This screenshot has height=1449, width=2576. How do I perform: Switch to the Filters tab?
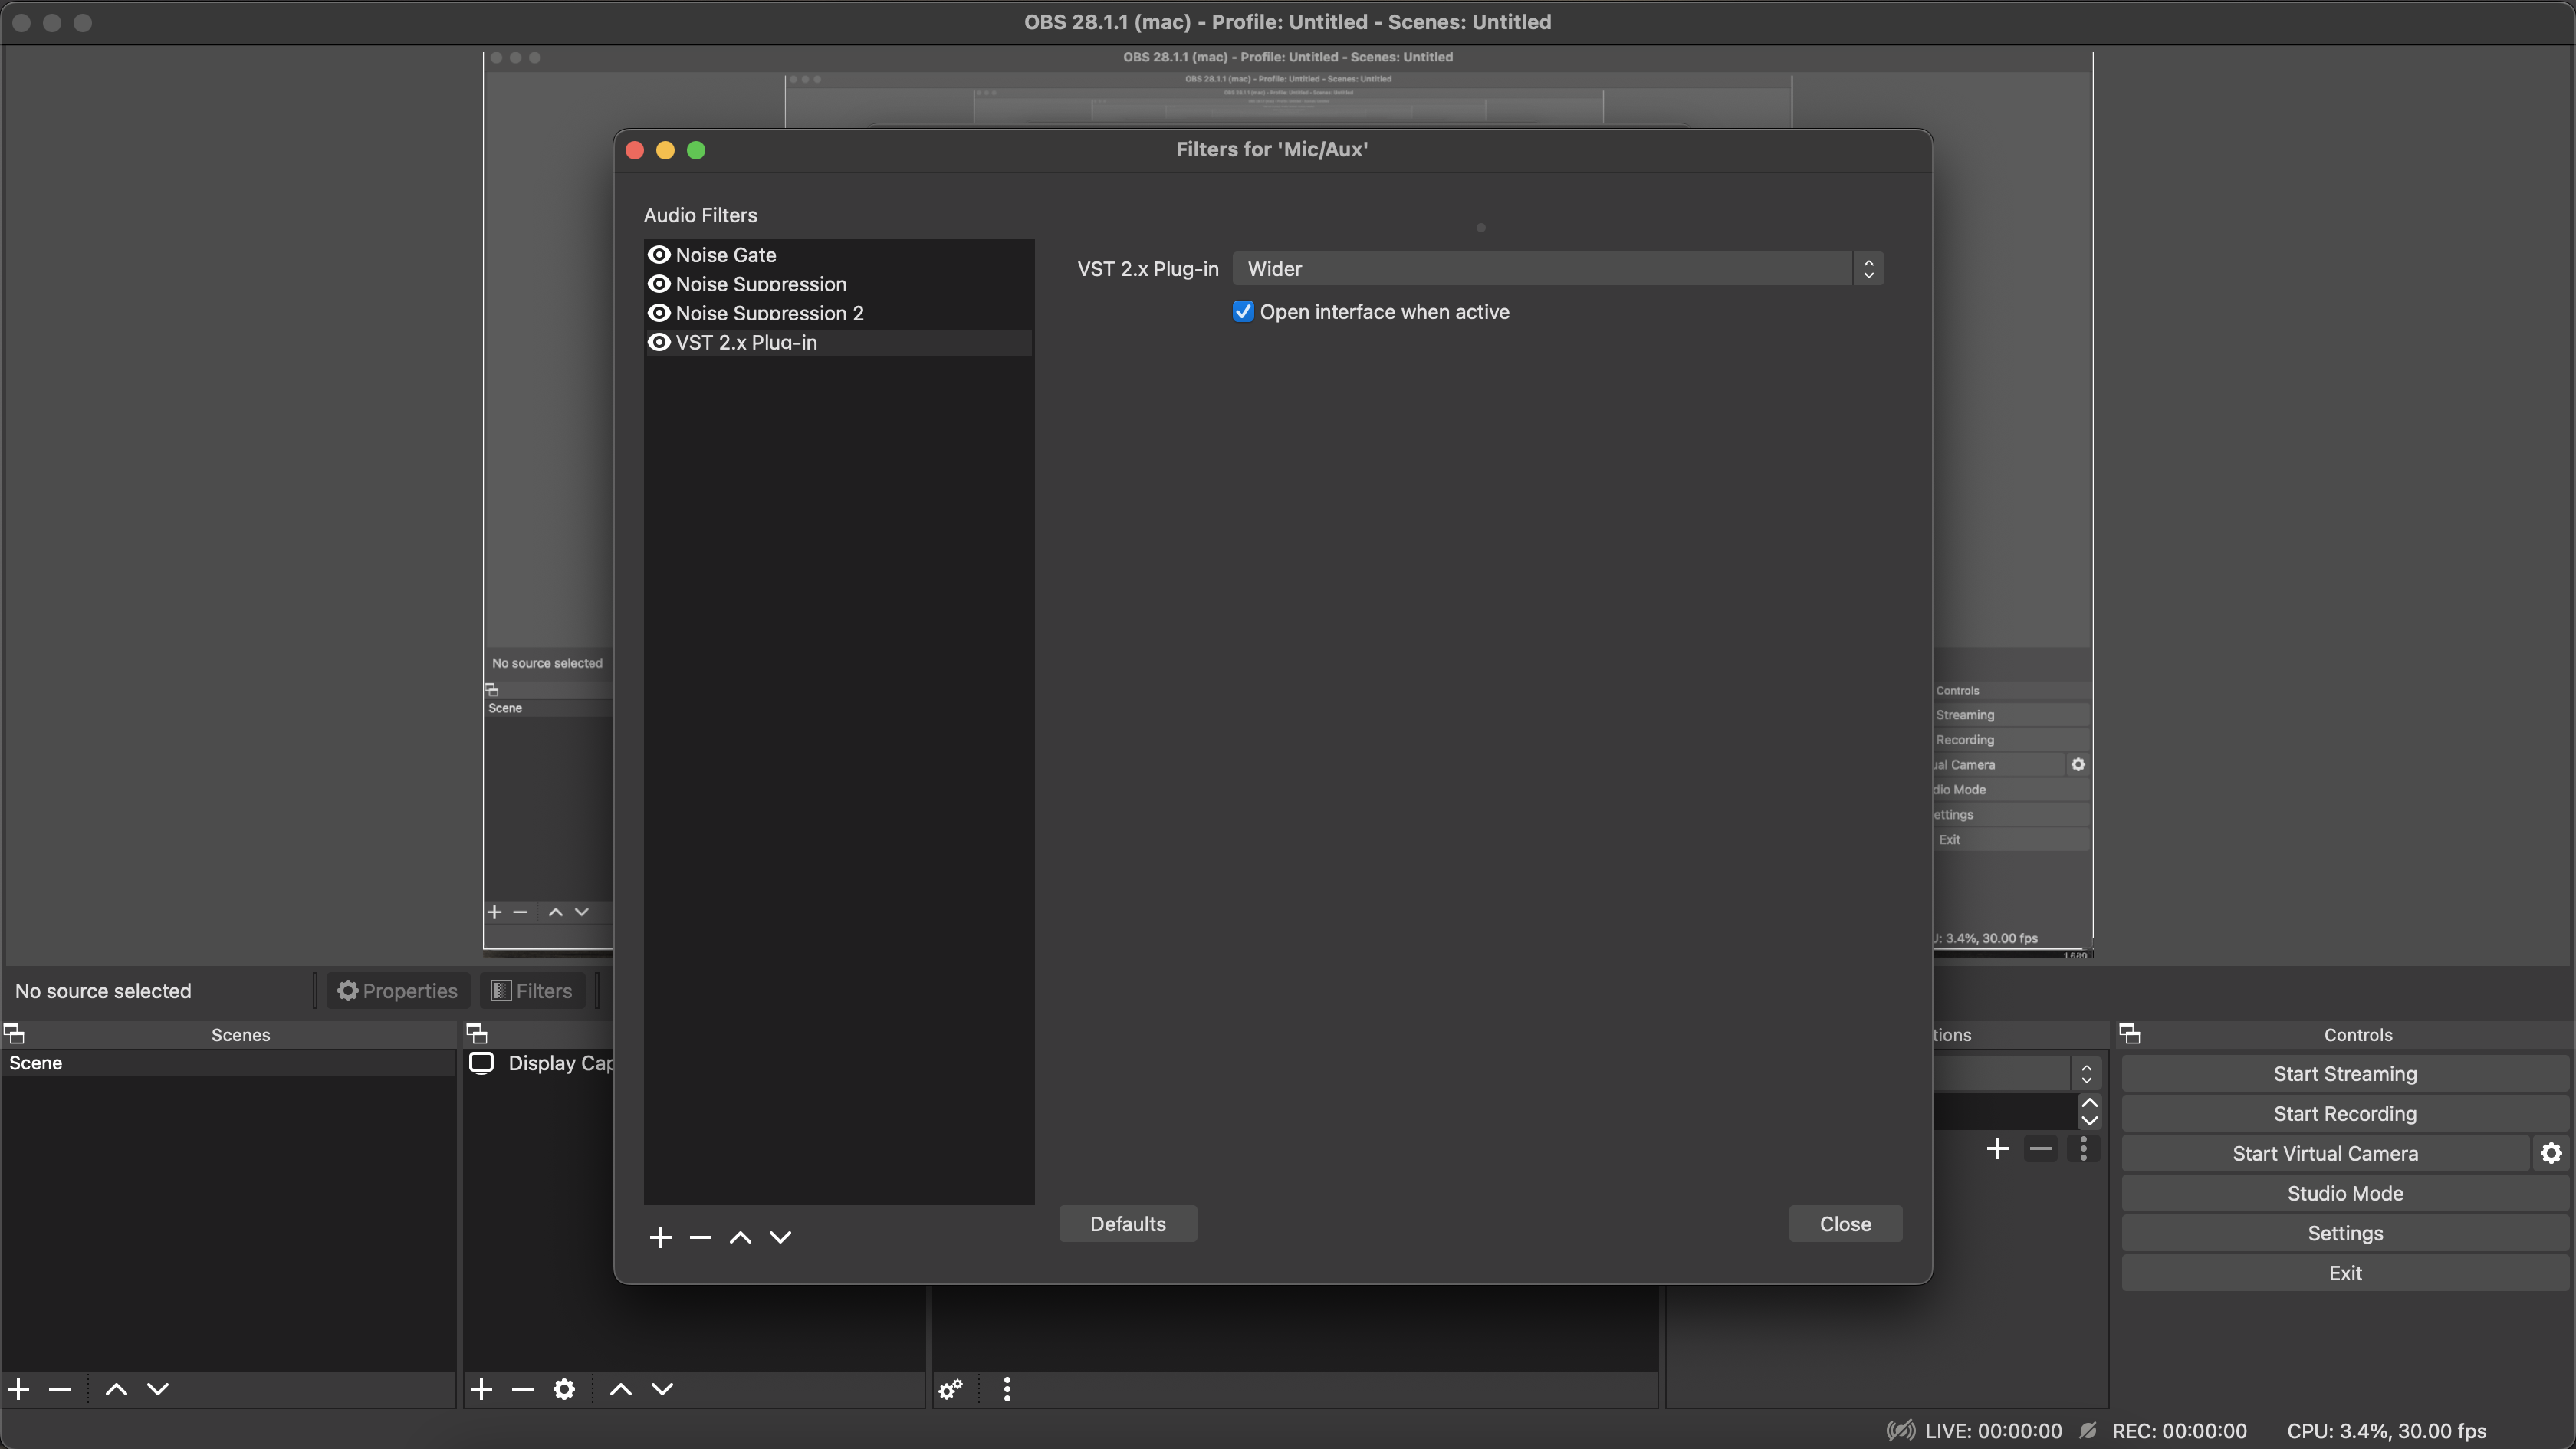531,990
